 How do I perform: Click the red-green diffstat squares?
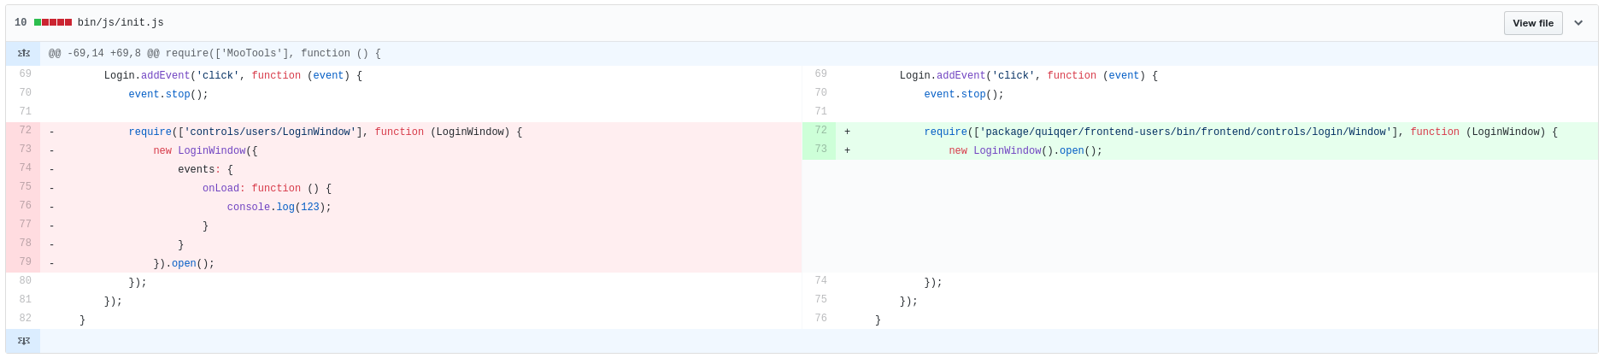pos(53,22)
